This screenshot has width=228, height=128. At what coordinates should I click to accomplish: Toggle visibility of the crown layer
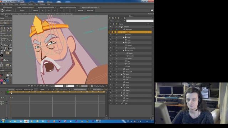[x=110, y=58]
